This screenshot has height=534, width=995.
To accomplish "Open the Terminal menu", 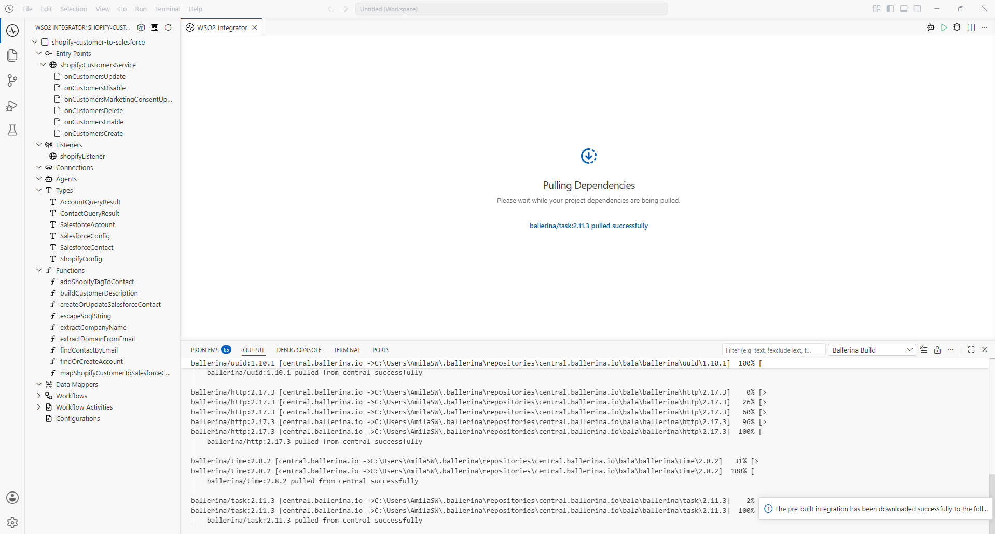I will coord(167,9).
